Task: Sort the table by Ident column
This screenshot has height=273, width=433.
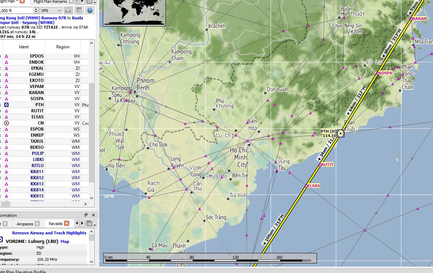Action: click(x=24, y=47)
